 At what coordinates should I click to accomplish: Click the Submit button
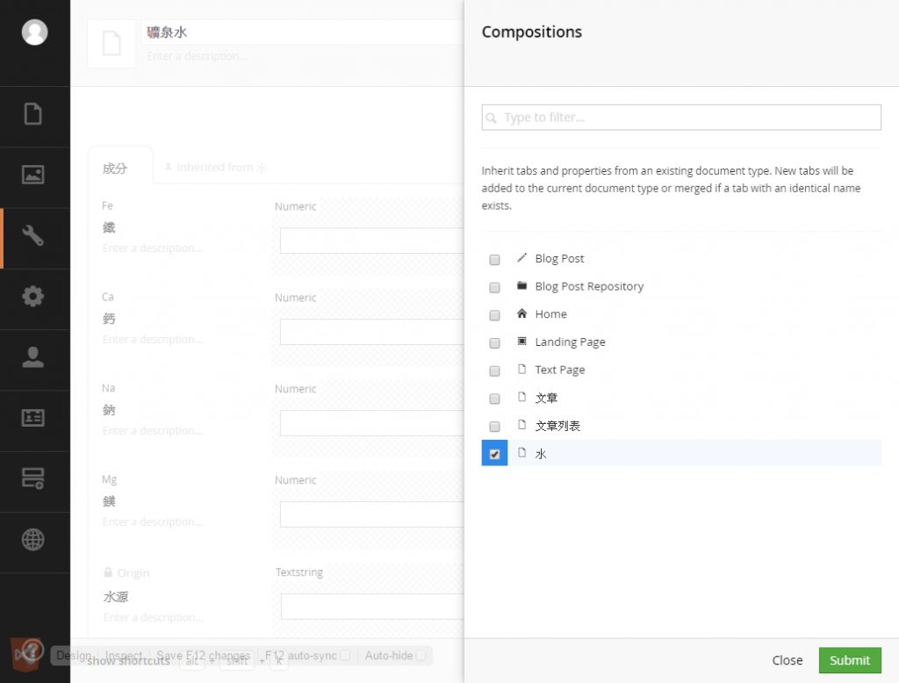(x=849, y=660)
